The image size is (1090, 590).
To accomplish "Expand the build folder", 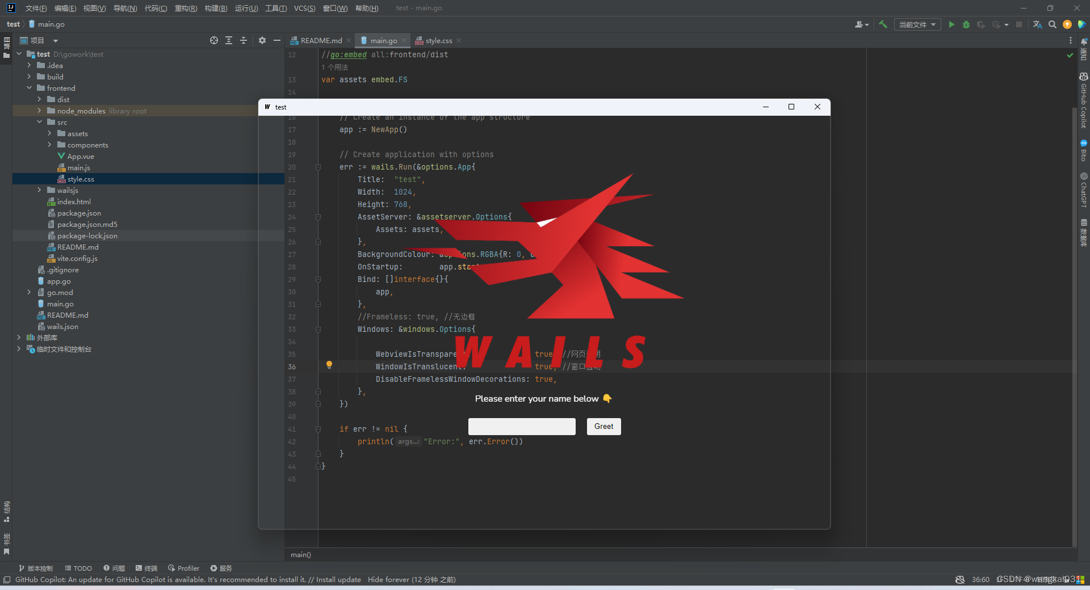I will [x=29, y=77].
